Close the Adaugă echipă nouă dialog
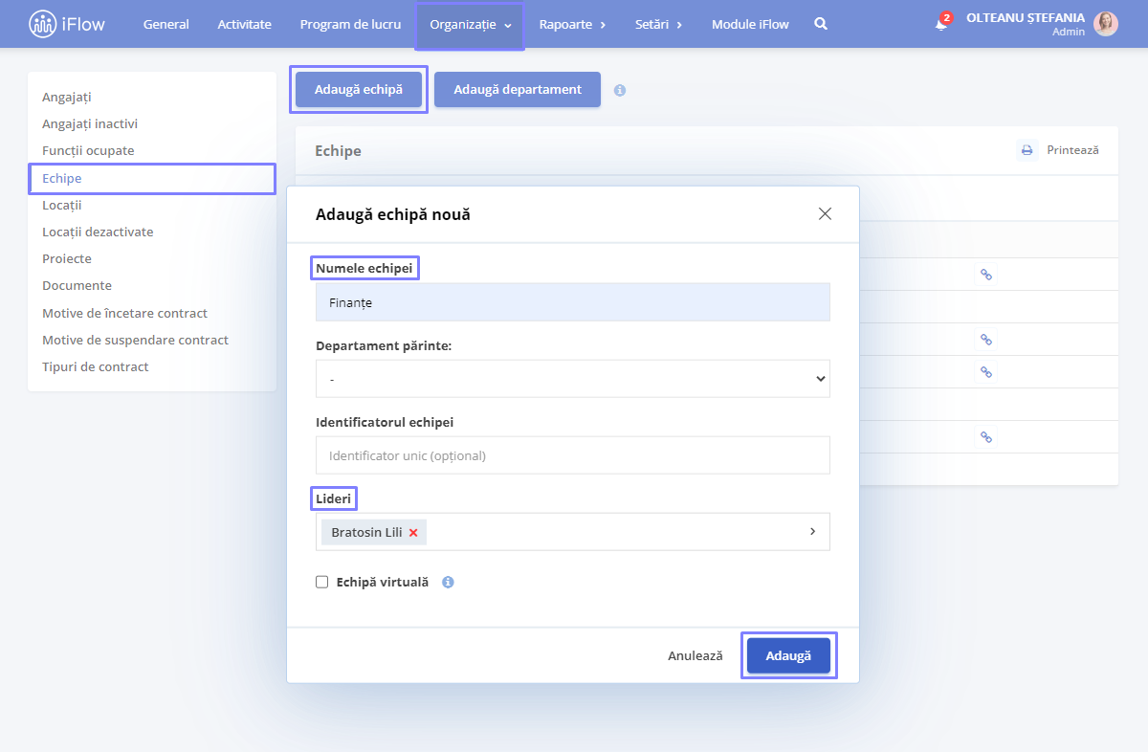This screenshot has height=752, width=1148. [x=825, y=213]
